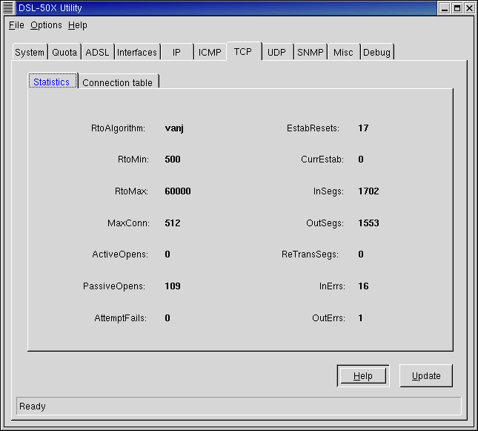Click the Ready status bar text
The height and width of the screenshot is (431, 478).
33,407
